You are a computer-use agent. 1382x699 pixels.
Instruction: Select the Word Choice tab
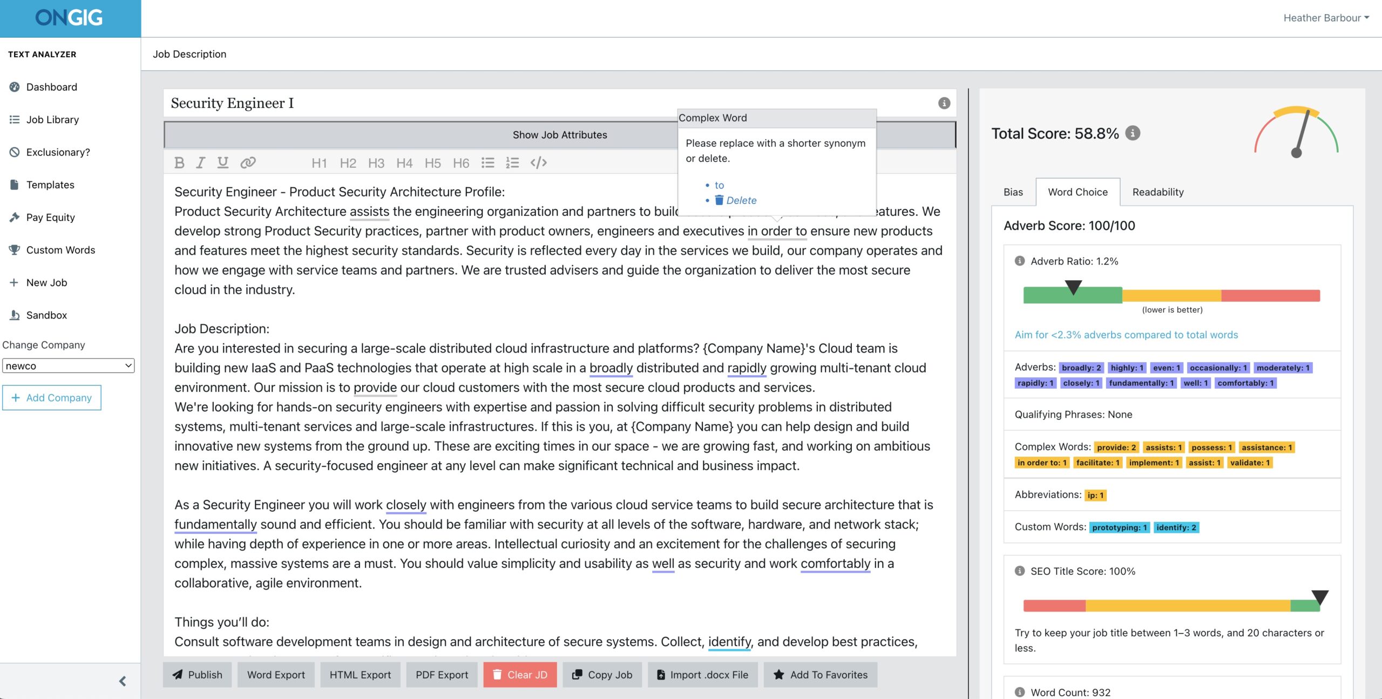click(x=1078, y=192)
